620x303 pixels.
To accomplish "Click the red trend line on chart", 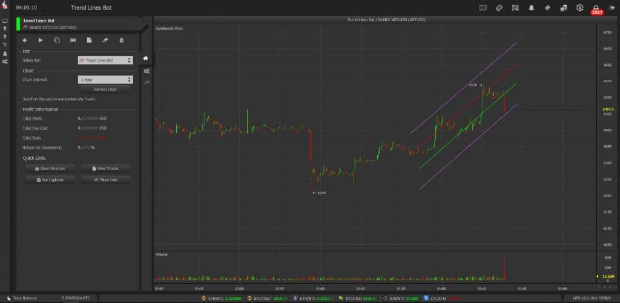I will point(467,106).
